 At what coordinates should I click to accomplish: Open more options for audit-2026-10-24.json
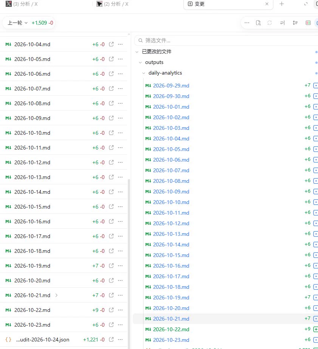120,340
